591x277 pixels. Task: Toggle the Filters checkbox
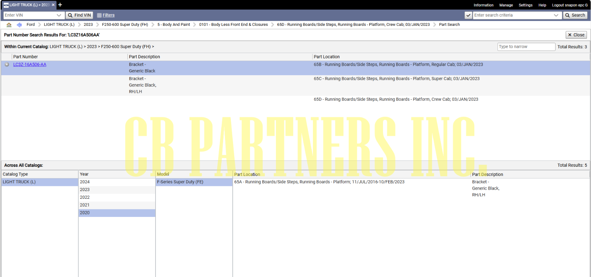coord(99,15)
